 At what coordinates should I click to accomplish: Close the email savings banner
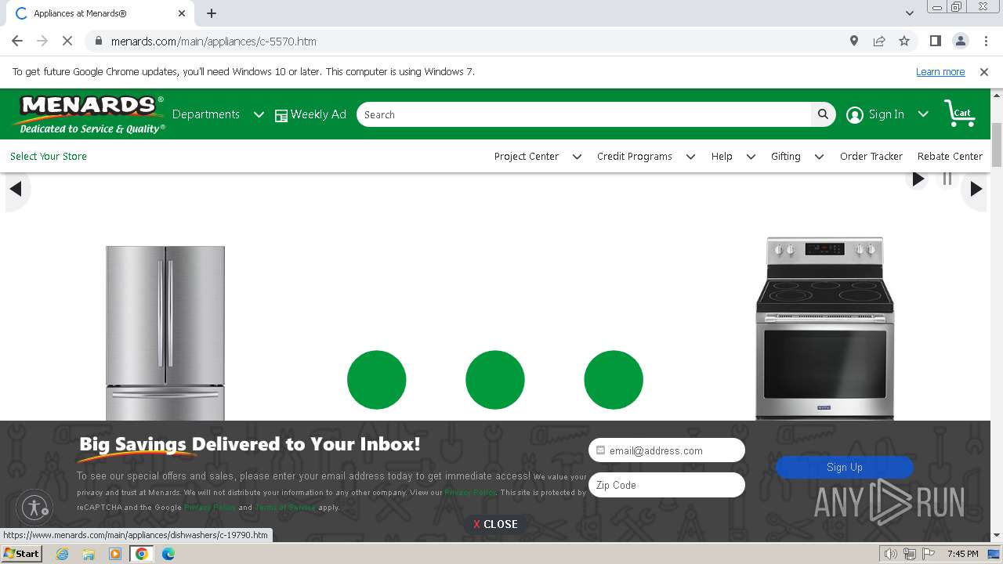pyautogui.click(x=495, y=524)
